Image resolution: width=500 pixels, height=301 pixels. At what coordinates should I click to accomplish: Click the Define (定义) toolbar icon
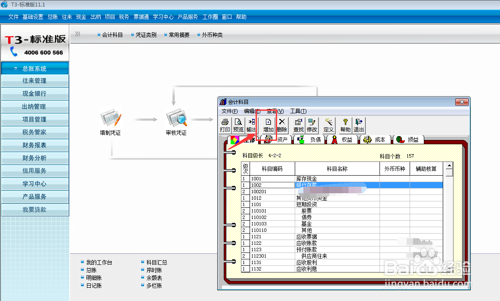click(328, 125)
